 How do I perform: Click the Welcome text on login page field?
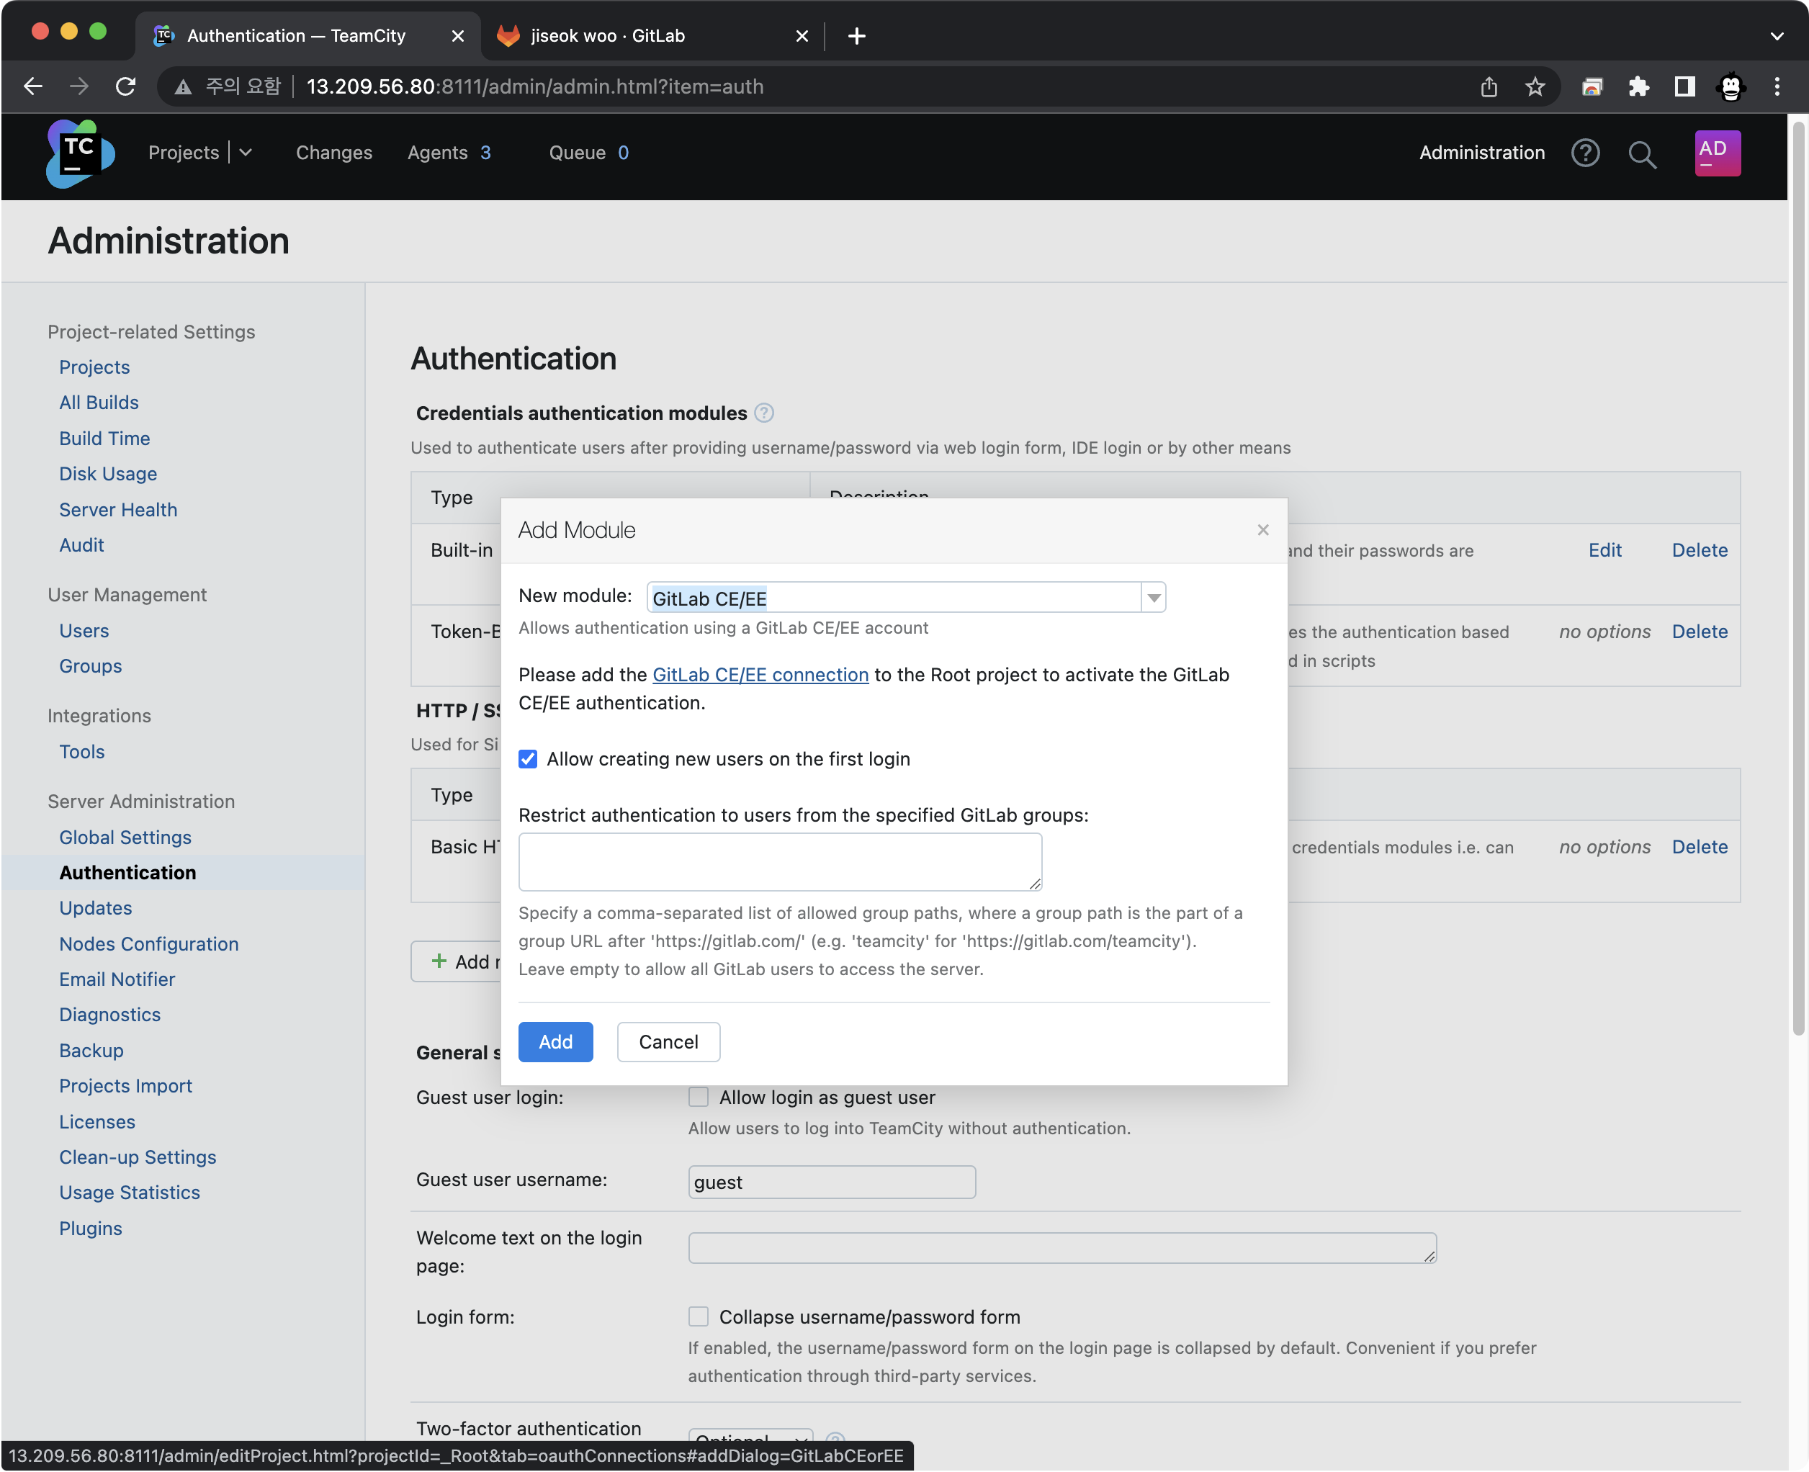[x=1062, y=1248]
